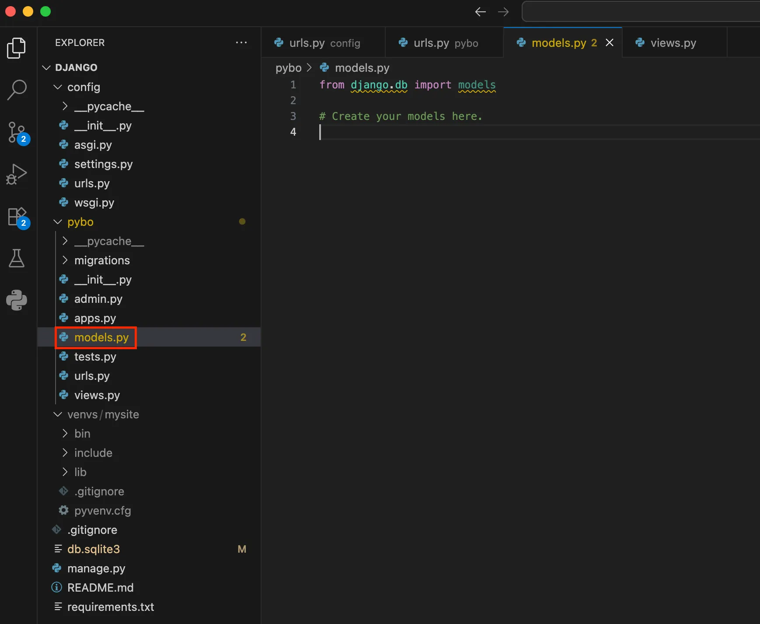Open the Python extension icon
Viewport: 760px width, 624px height.
pyautogui.click(x=17, y=300)
